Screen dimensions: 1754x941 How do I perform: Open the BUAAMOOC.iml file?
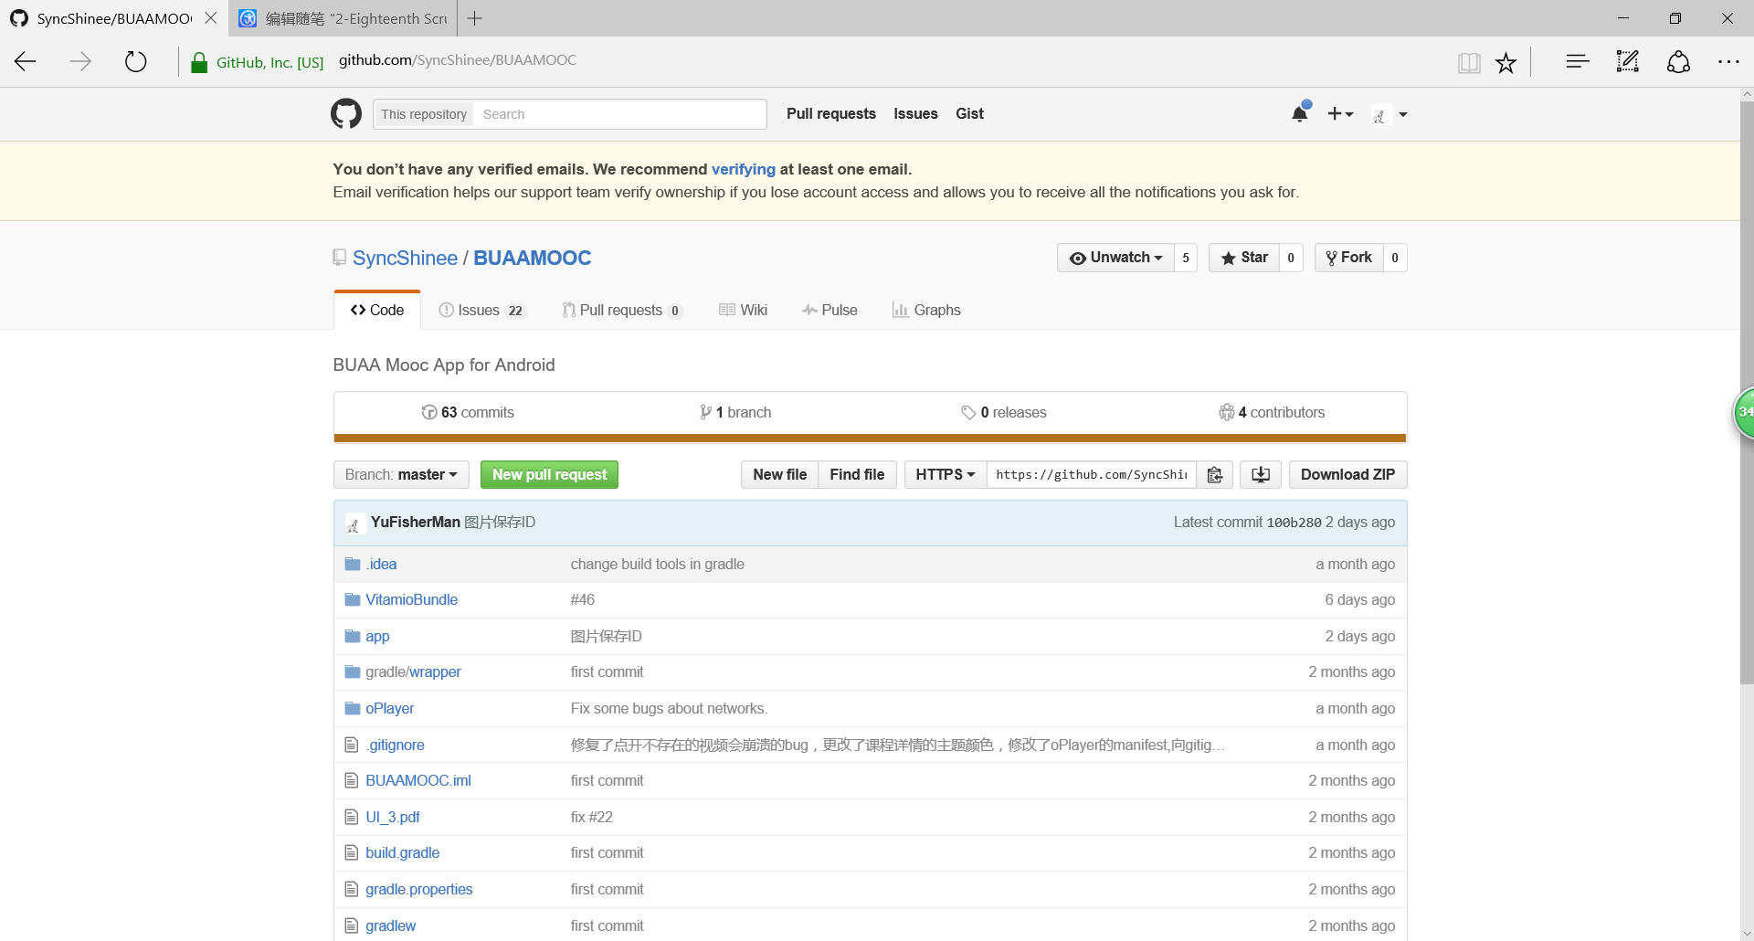(418, 781)
